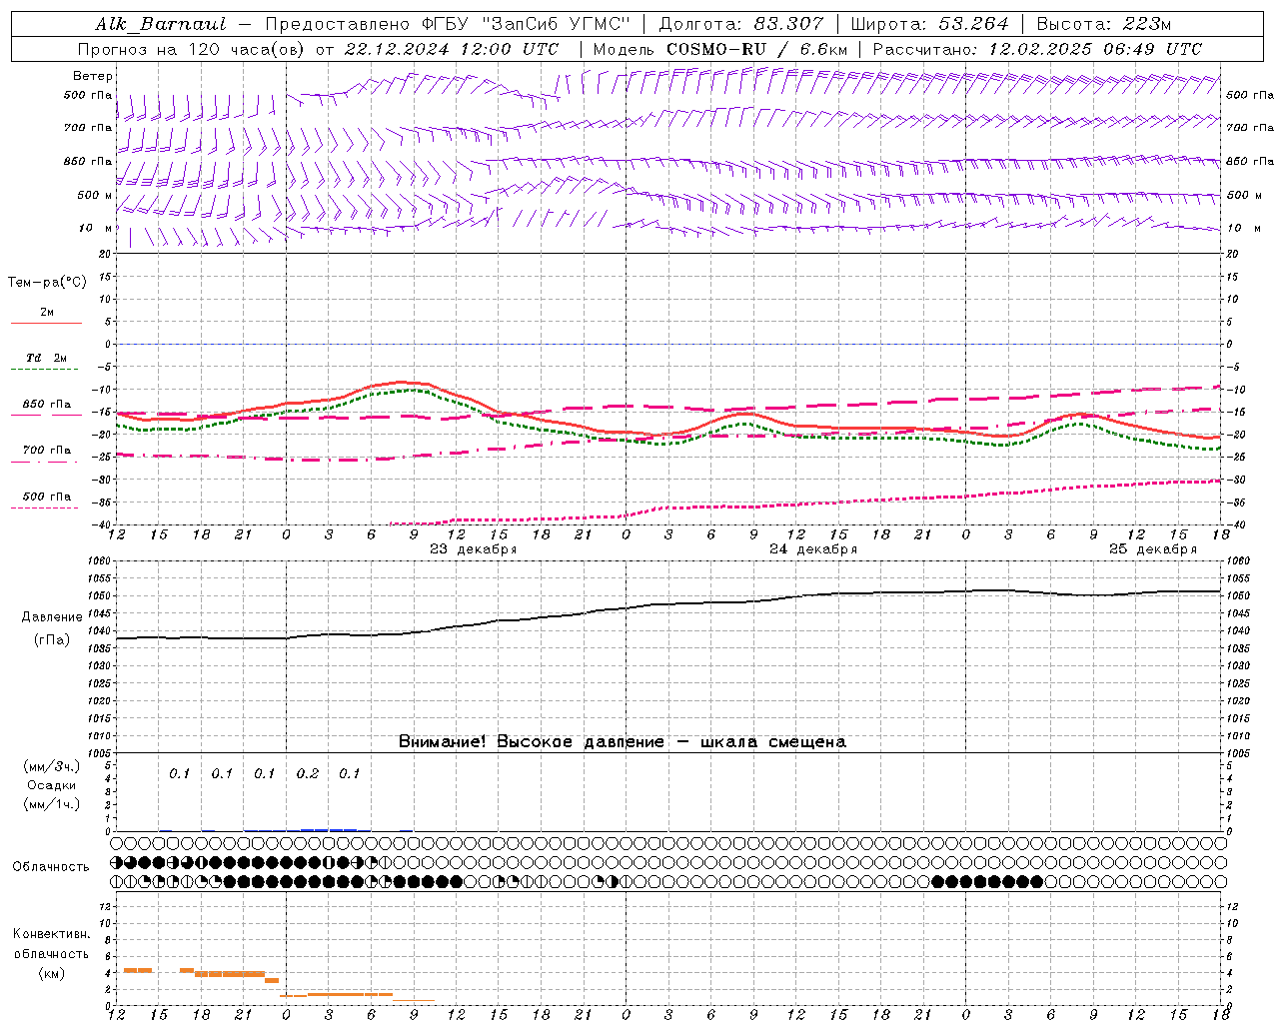The image size is (1279, 1023).
Task: Click forecast start '22.12.2024 12:00 UTC'
Action: click(x=451, y=49)
